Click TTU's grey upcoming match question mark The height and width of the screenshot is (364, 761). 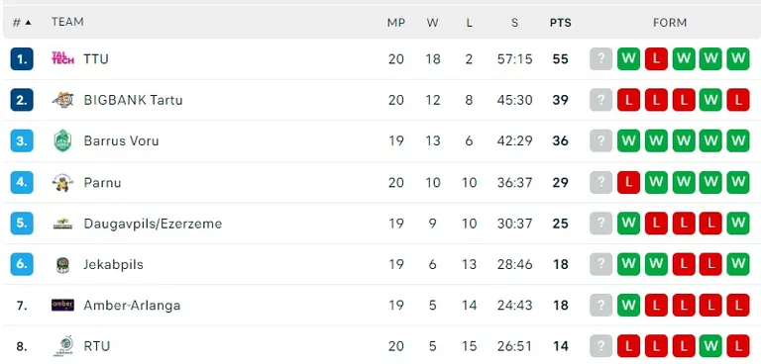600,59
